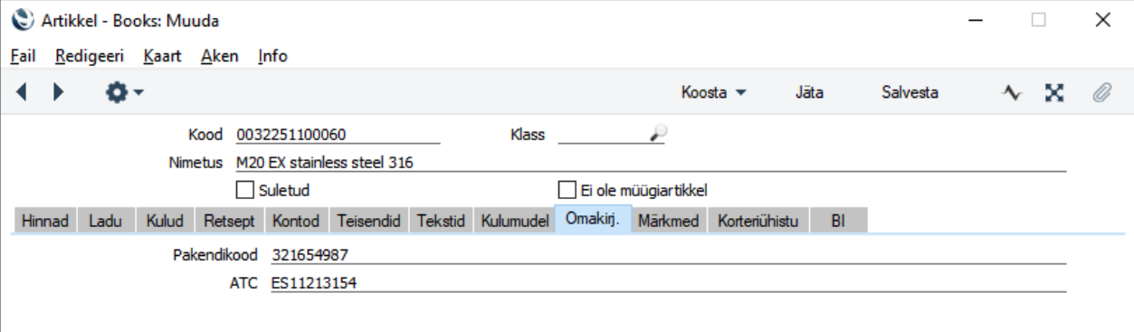This screenshot has height=332, width=1134.
Task: Open the Info menu
Action: (272, 56)
